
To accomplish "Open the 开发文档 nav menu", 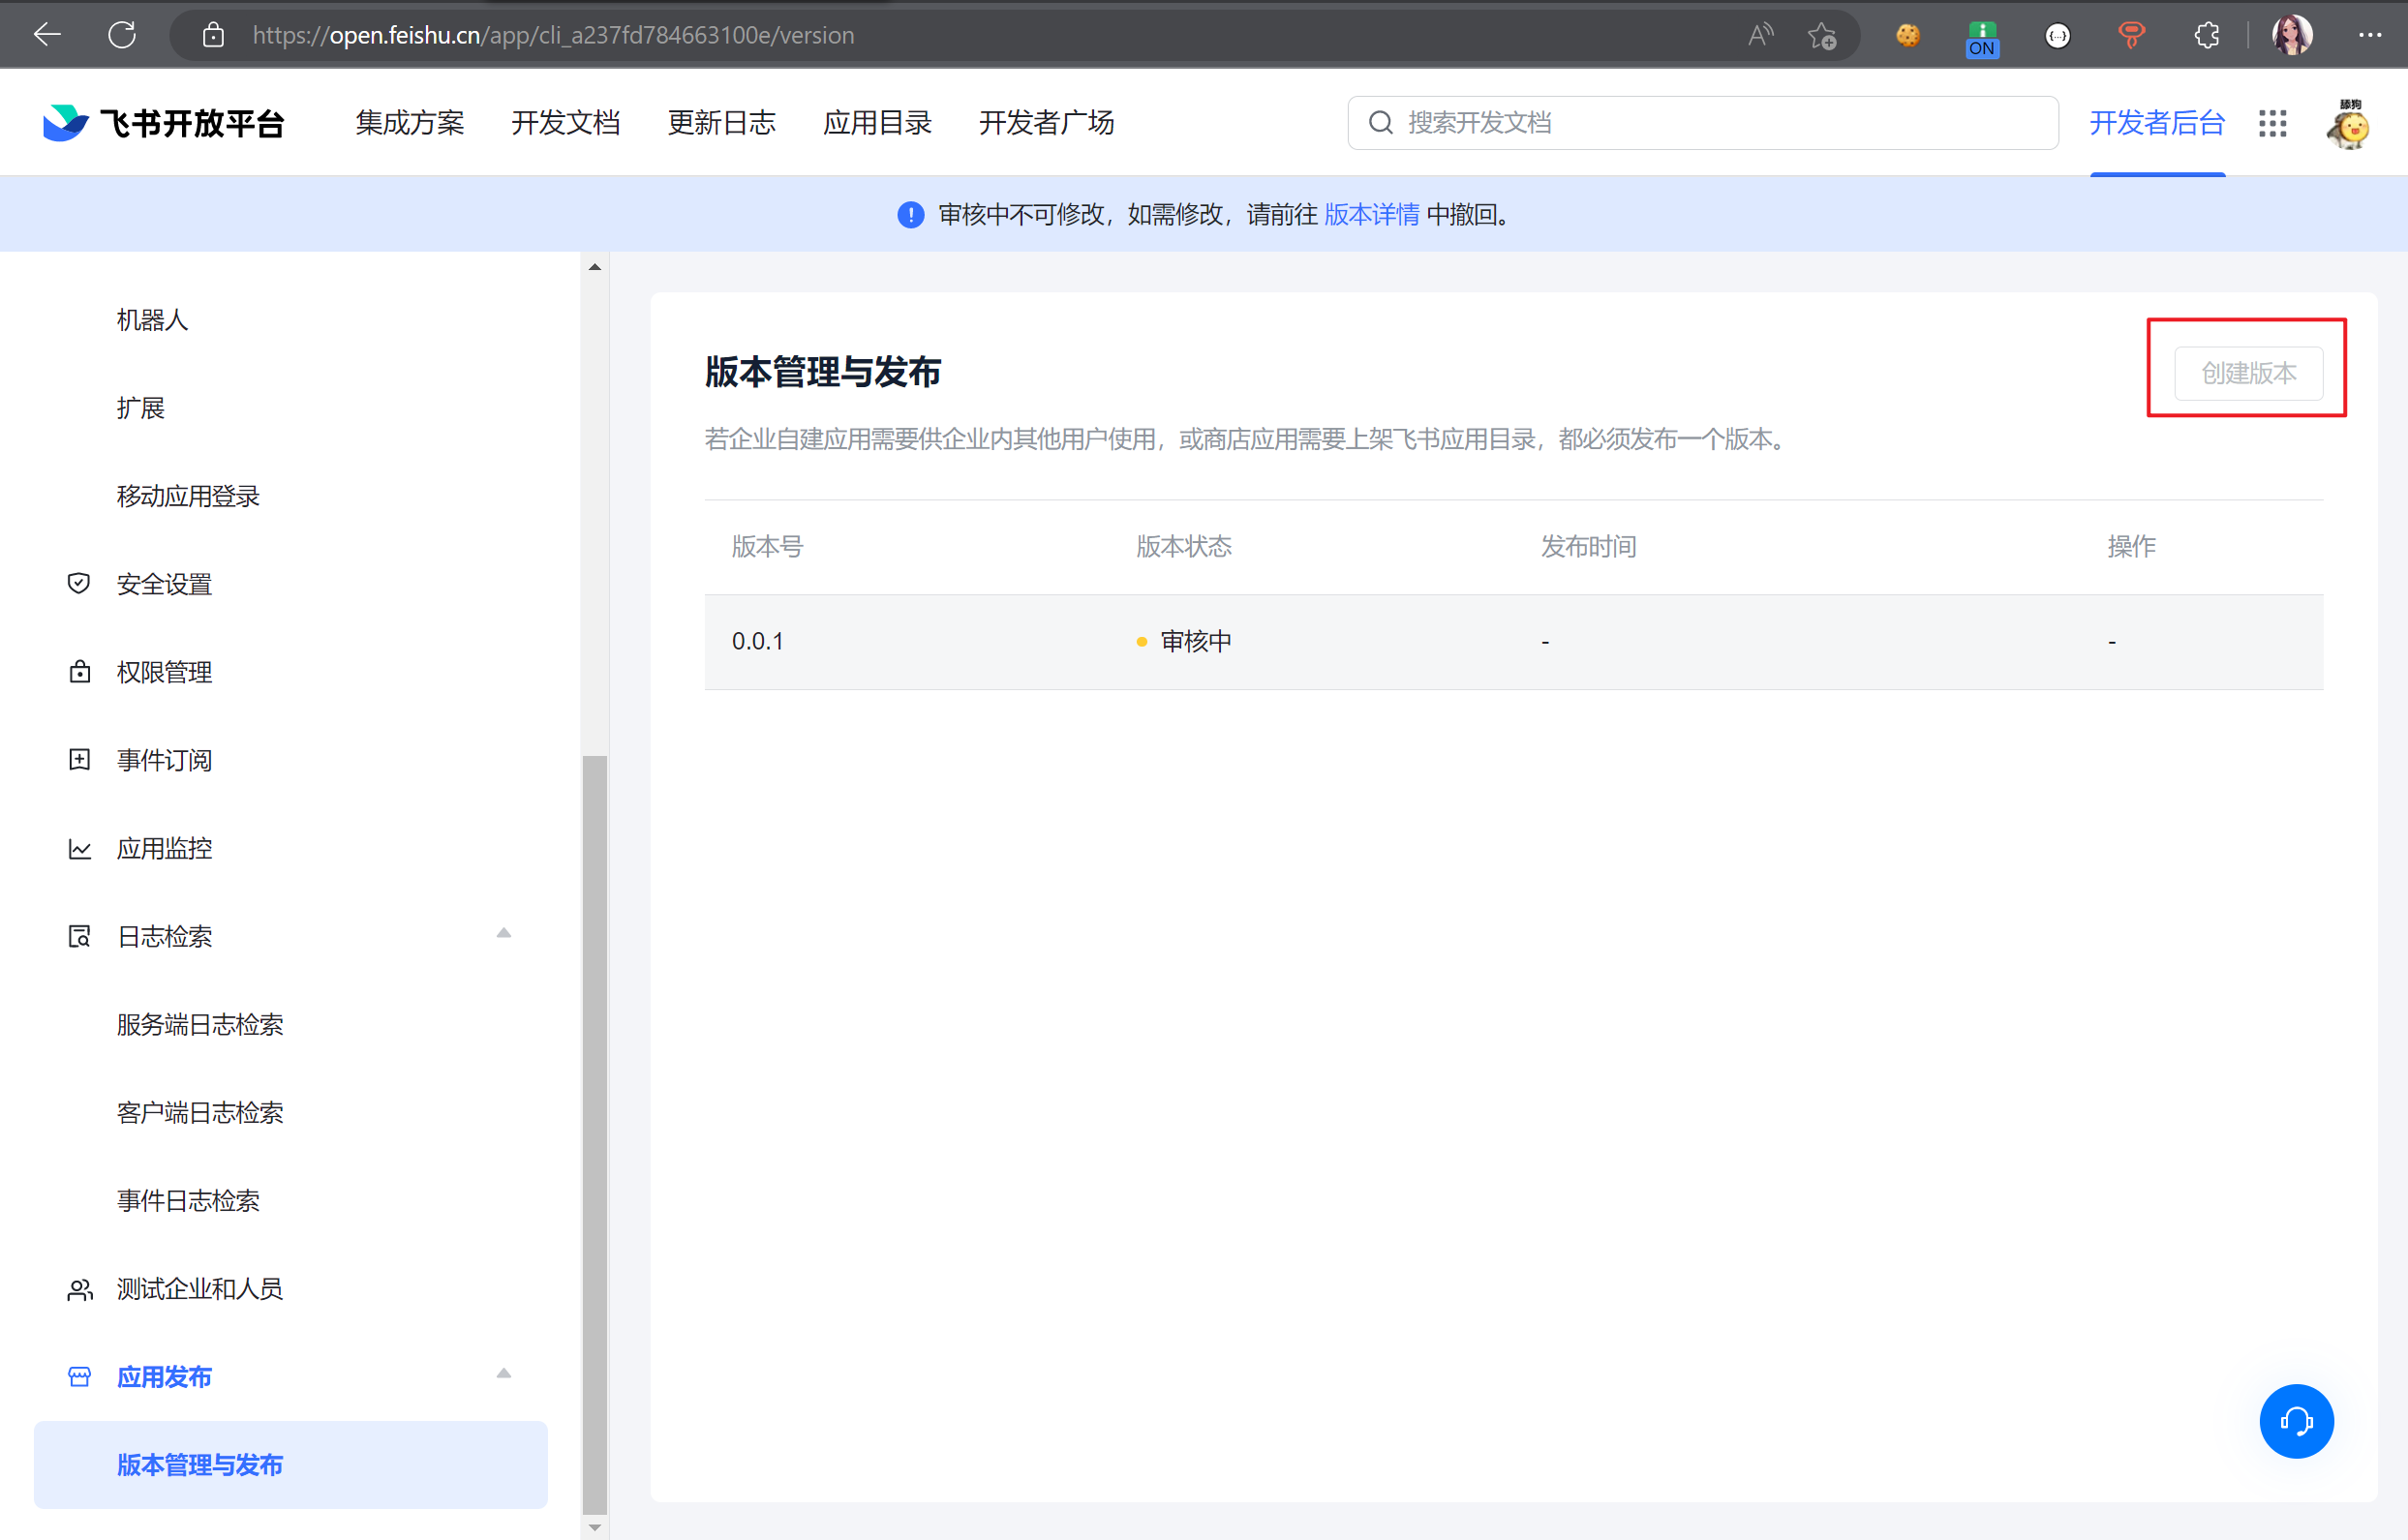I will [x=566, y=123].
